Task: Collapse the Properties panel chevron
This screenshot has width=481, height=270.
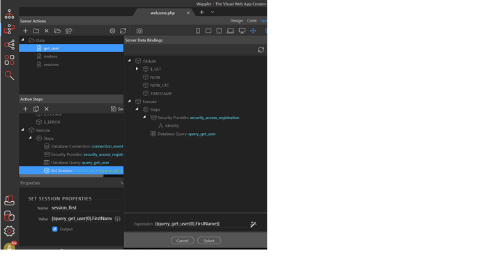Action: tap(121, 183)
